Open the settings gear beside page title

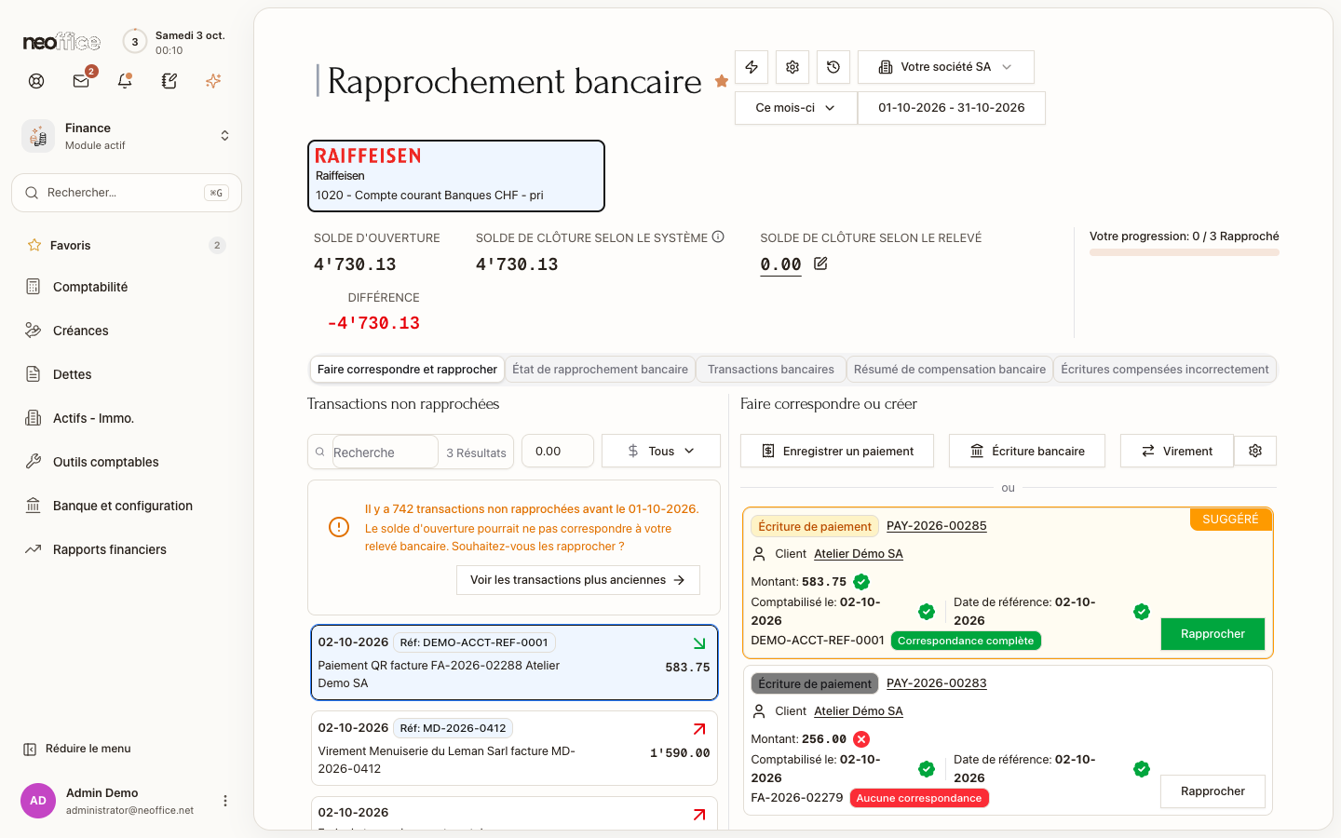click(792, 67)
